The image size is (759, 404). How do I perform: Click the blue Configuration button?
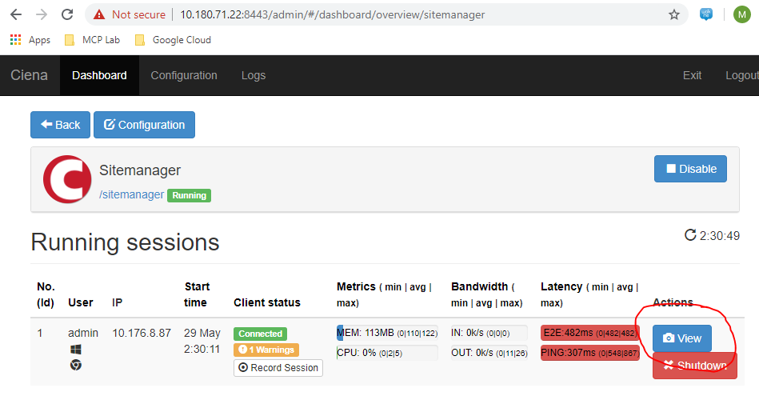(144, 125)
